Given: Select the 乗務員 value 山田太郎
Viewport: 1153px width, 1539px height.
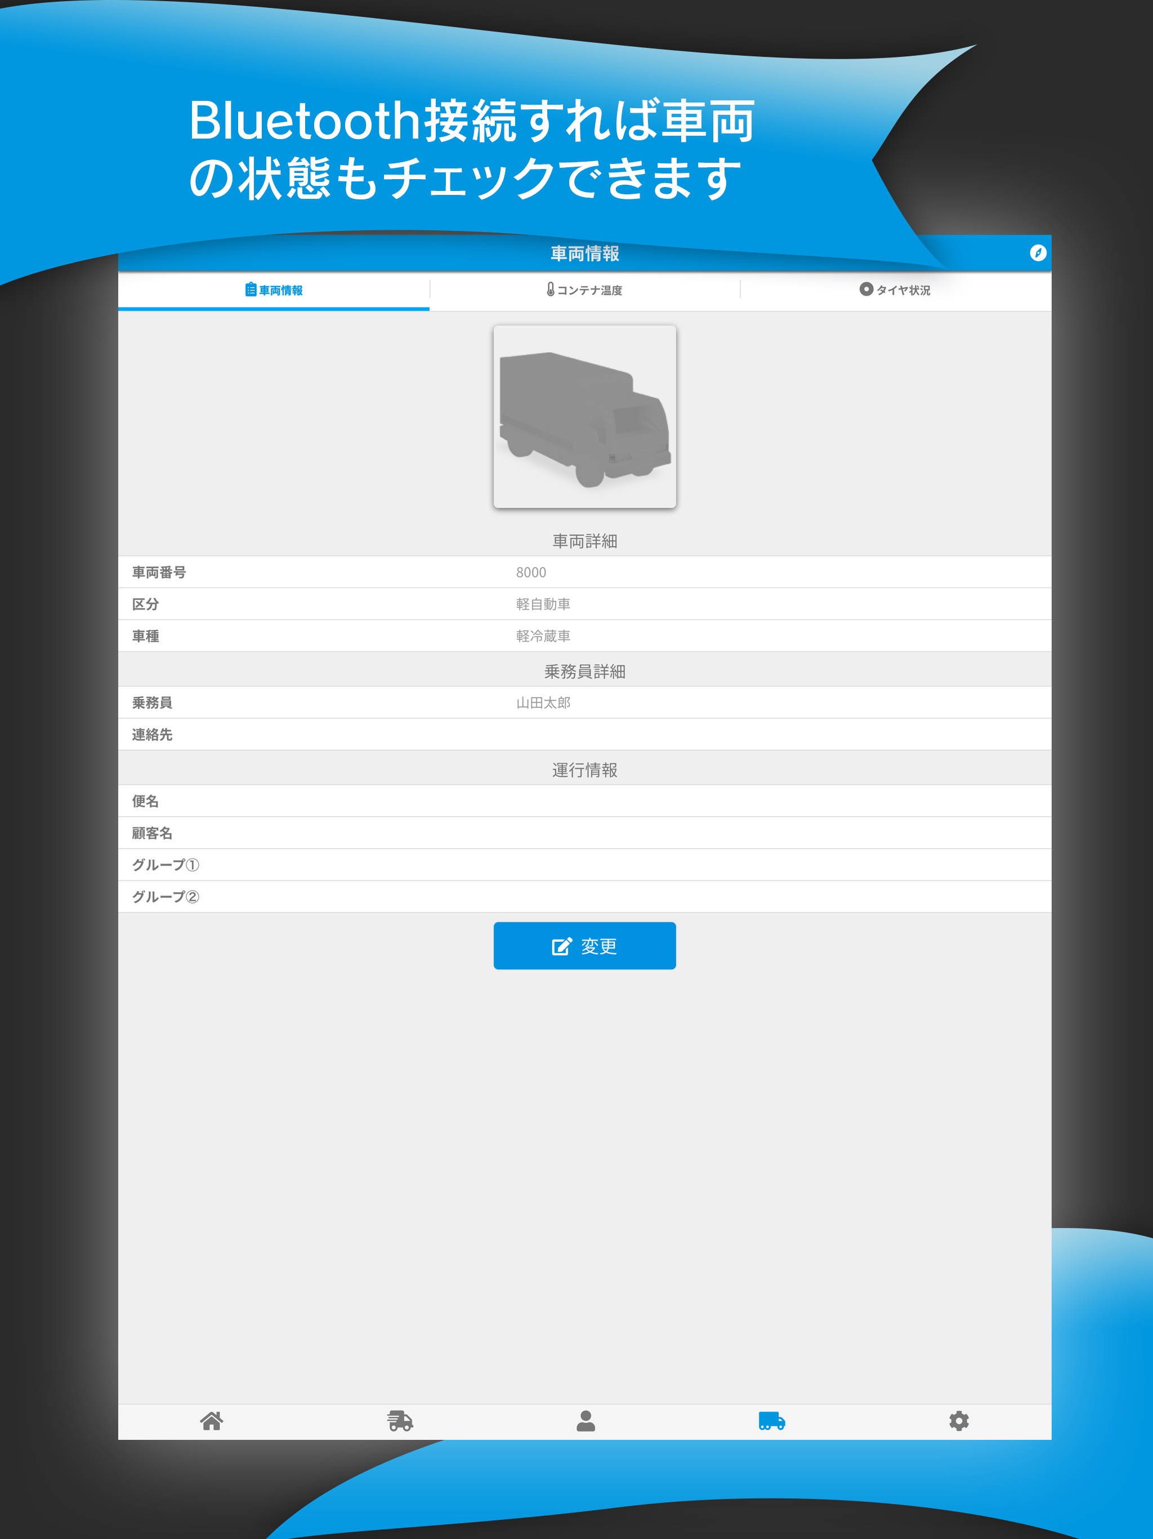Looking at the screenshot, I should [543, 704].
